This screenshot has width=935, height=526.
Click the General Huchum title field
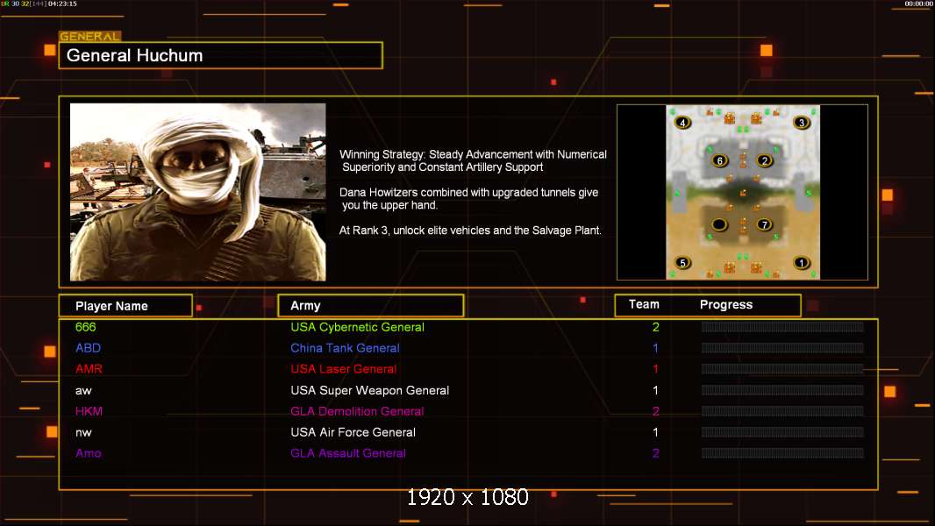point(220,55)
